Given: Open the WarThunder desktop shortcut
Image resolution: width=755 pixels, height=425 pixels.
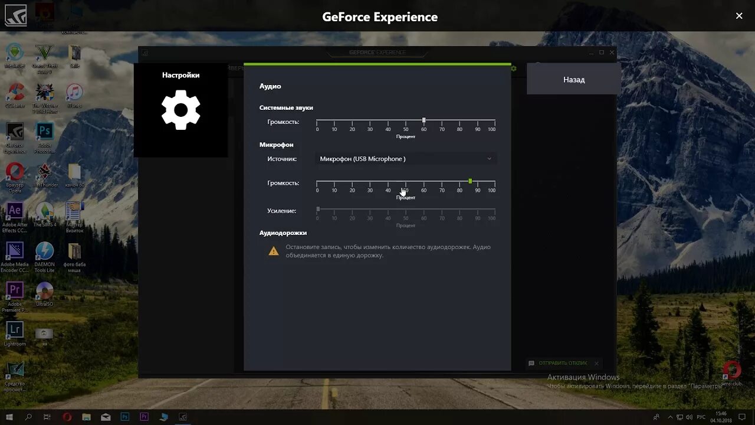Looking at the screenshot, I should [45, 175].
